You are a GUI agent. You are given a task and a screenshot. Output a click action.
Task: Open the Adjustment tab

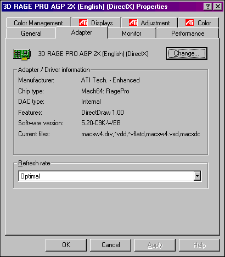pos(149,23)
